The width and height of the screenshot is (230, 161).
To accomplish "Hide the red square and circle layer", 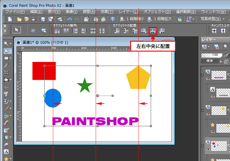I will (208, 150).
